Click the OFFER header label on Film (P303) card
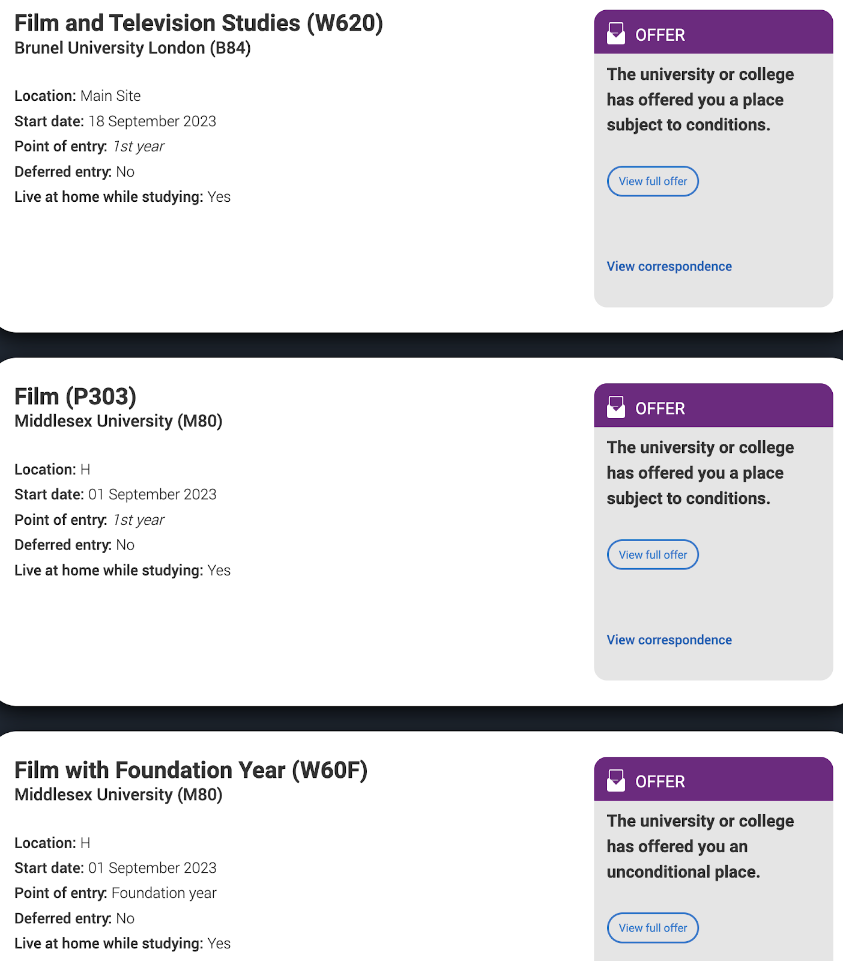This screenshot has height=961, width=843. pos(660,408)
